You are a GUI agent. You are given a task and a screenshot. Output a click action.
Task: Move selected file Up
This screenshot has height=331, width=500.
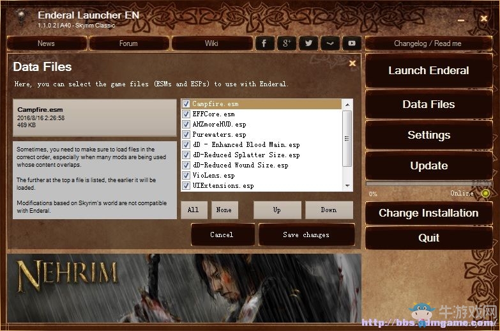click(x=277, y=210)
